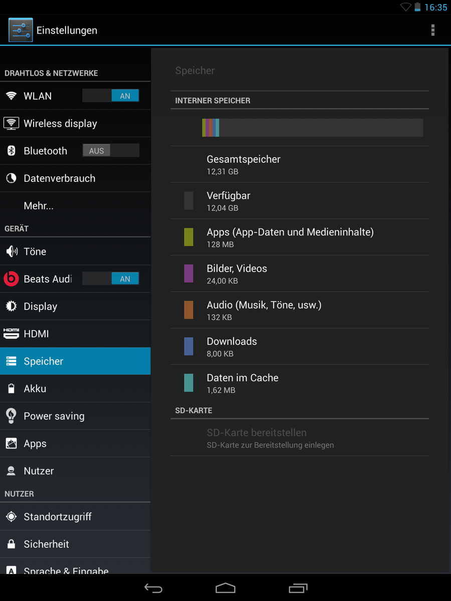Click the Nutzer person icon
Screen dimensions: 451x601
point(11,471)
